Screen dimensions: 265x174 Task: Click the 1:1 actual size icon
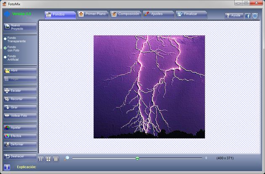pos(41,158)
